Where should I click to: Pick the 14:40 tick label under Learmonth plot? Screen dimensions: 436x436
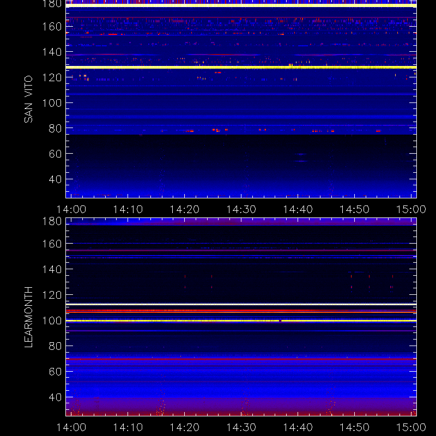coord(298,427)
